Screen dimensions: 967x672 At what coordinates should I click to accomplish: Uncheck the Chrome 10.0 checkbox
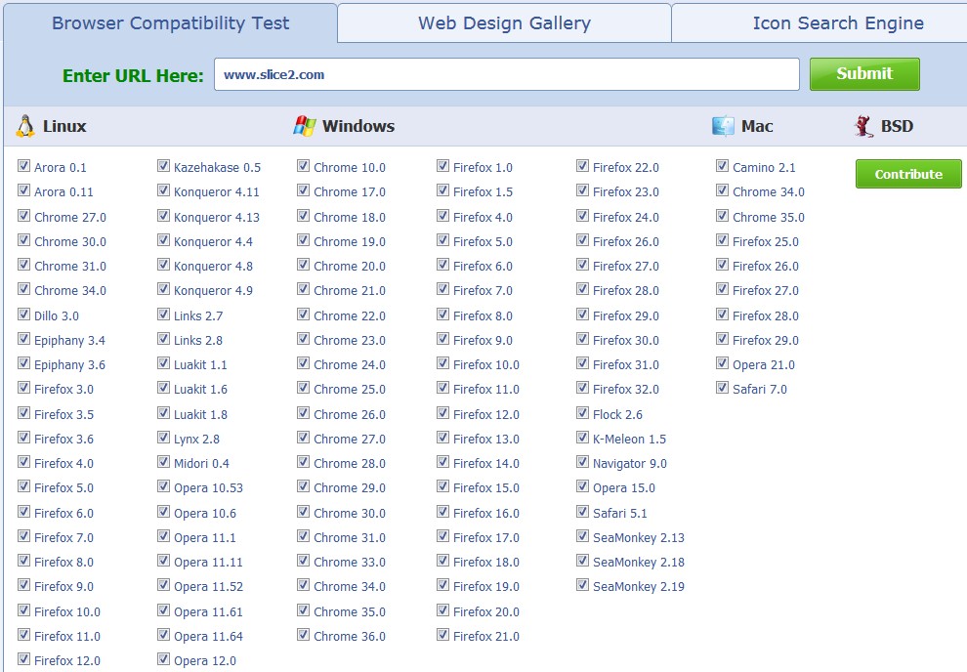[304, 166]
